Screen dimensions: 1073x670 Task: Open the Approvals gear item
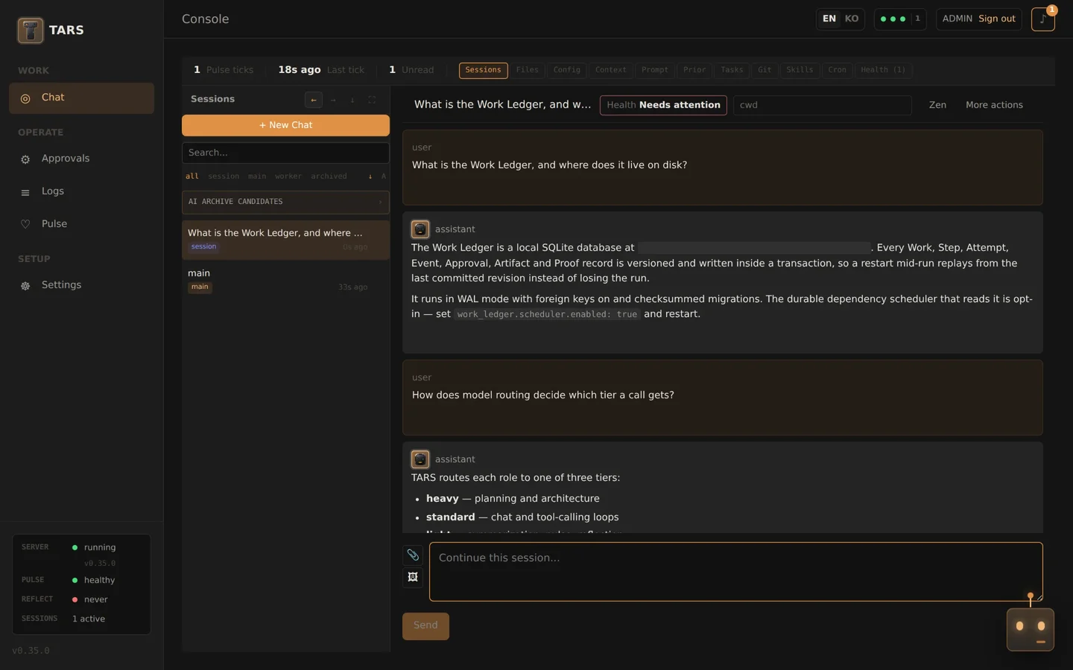click(x=81, y=159)
